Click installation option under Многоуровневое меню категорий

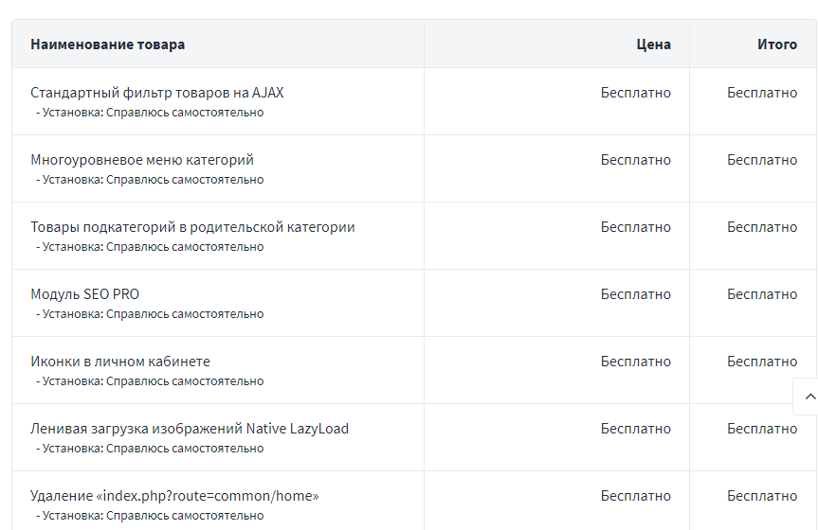tap(150, 180)
